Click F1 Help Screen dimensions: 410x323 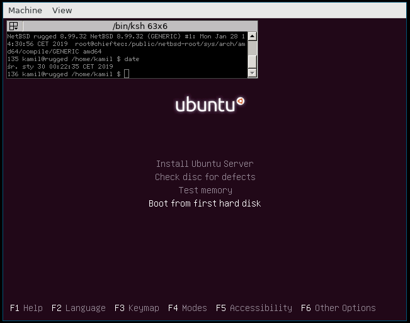point(26,308)
